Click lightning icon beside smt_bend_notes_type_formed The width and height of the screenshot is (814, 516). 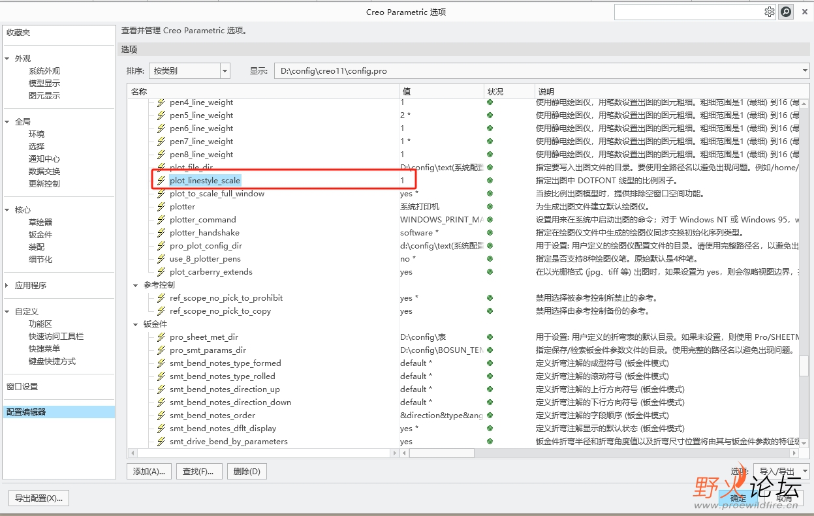click(161, 363)
